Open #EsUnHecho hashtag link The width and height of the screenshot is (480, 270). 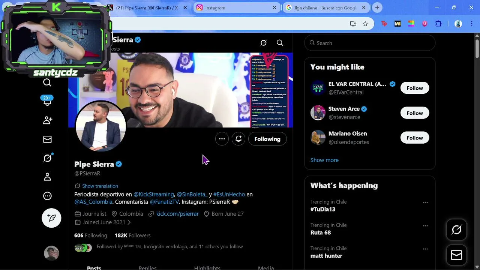pos(229,194)
